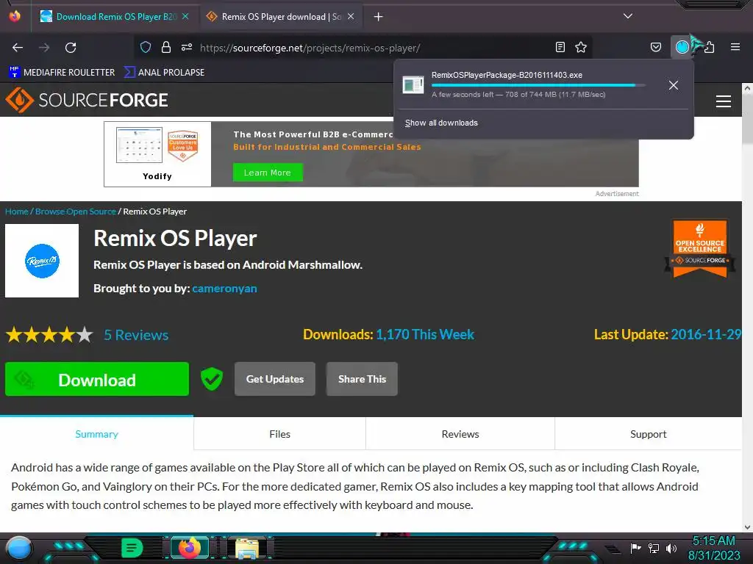Open the Support tab
Image resolution: width=753 pixels, height=564 pixels.
(x=649, y=433)
